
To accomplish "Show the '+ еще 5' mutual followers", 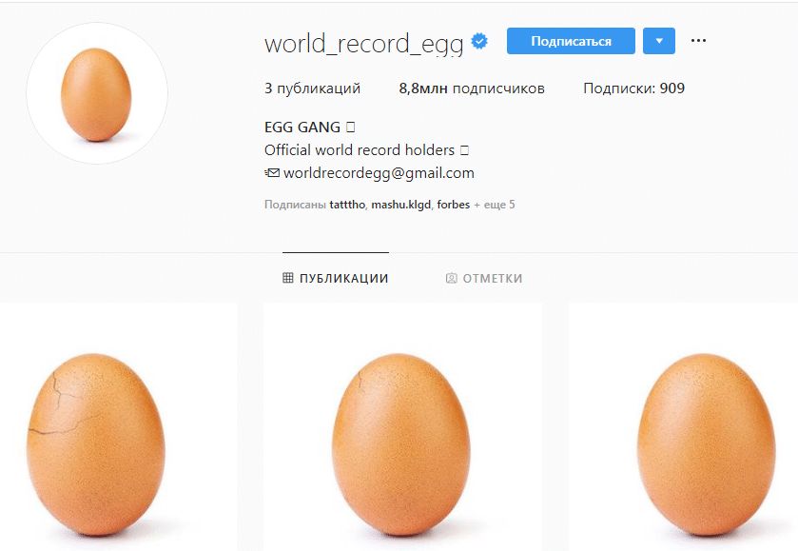I will coord(495,205).
